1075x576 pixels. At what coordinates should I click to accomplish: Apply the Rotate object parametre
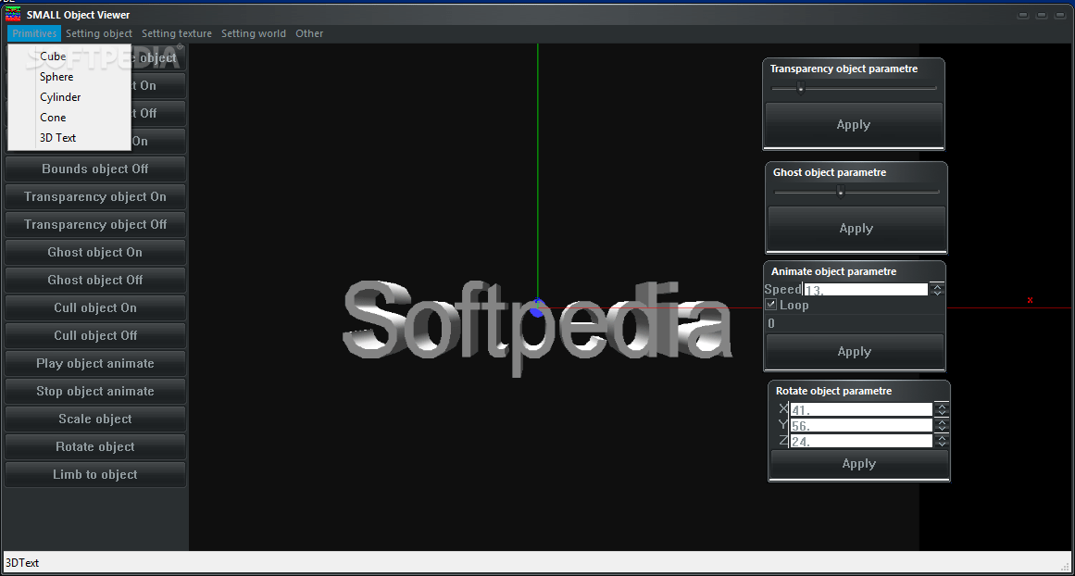(859, 464)
